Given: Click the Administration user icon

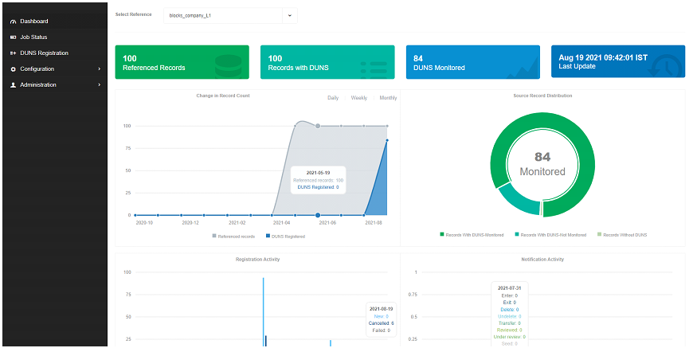Looking at the screenshot, I should coord(13,84).
